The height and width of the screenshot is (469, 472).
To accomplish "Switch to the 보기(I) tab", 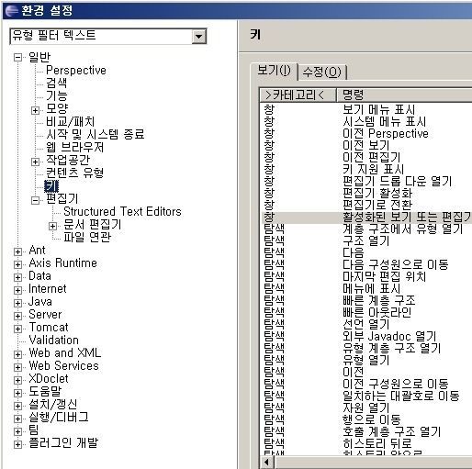I will click(x=274, y=71).
